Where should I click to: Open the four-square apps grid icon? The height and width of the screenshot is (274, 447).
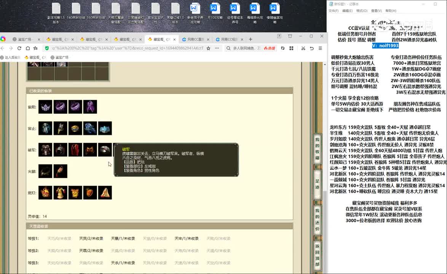(x=291, y=48)
